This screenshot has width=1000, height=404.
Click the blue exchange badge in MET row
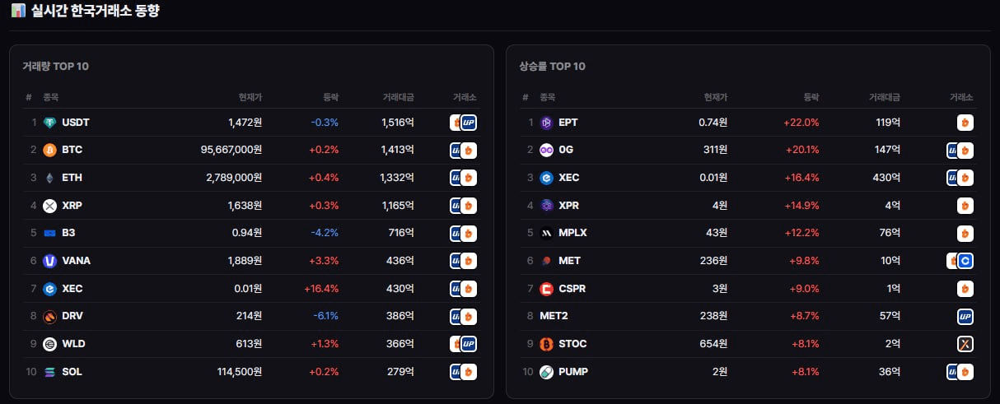[966, 261]
